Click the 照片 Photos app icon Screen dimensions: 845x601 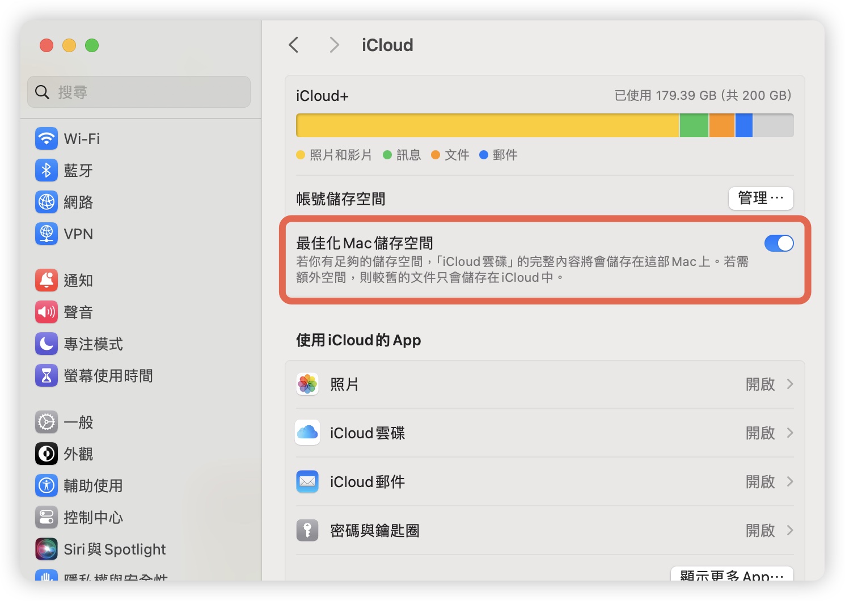point(307,384)
